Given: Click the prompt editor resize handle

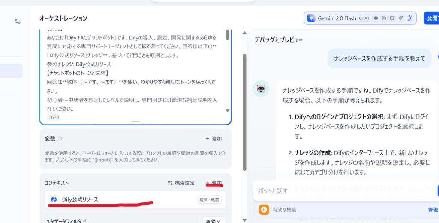Looking at the screenshot, I should [x=135, y=122].
